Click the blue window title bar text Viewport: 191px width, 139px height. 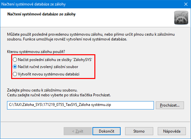tap(34, 4)
